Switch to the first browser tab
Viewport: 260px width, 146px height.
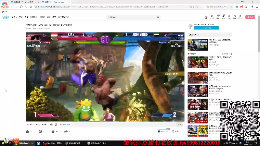(25, 2)
